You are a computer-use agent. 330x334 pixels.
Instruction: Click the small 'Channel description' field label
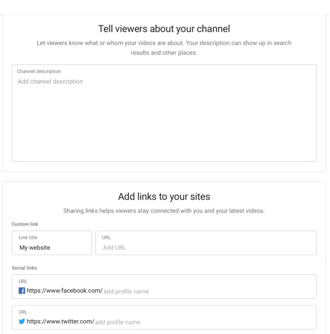(x=39, y=71)
